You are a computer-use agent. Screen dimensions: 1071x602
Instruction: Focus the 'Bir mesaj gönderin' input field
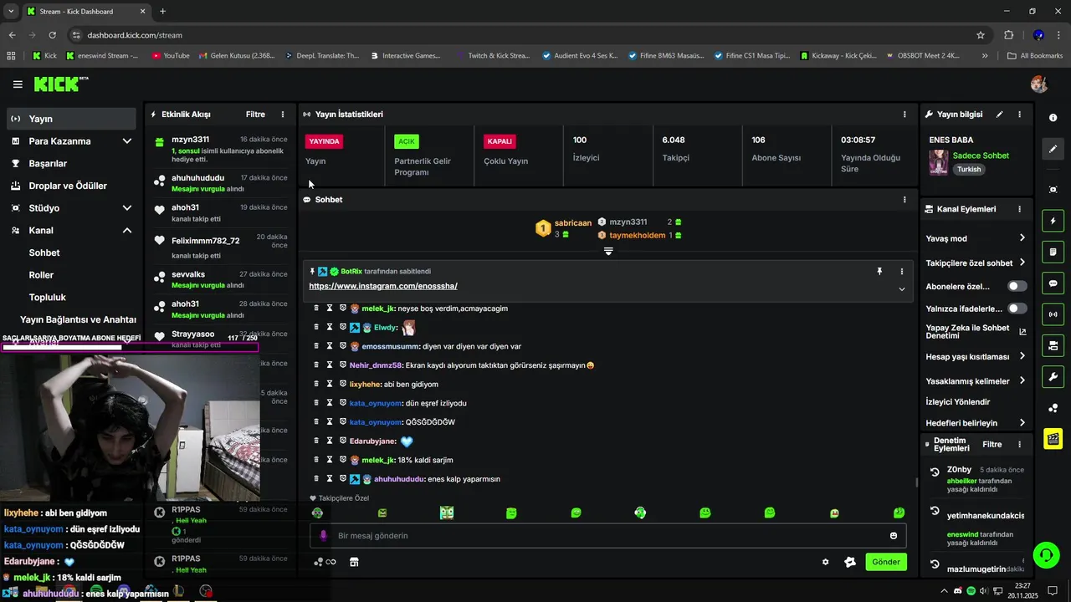[608, 536]
